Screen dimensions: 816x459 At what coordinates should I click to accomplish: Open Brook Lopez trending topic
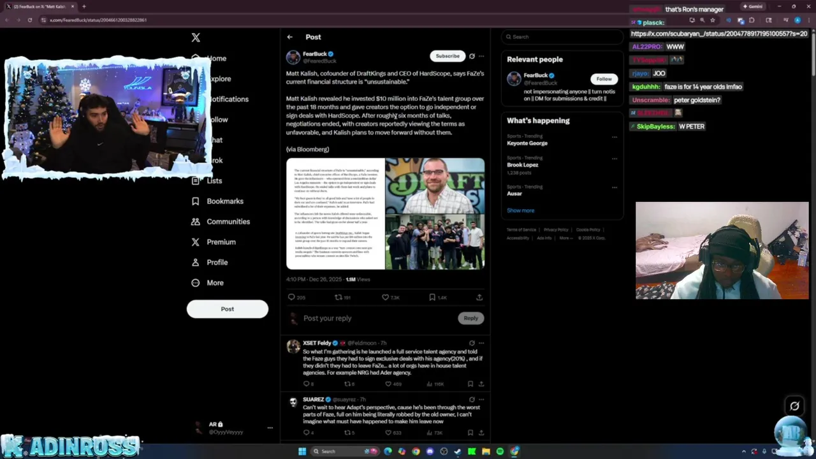coord(523,164)
